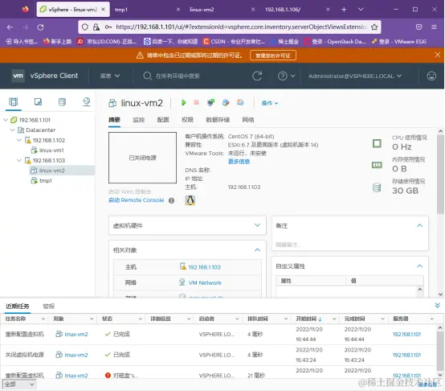Click the Linux penguin OS icon

(x=190, y=200)
